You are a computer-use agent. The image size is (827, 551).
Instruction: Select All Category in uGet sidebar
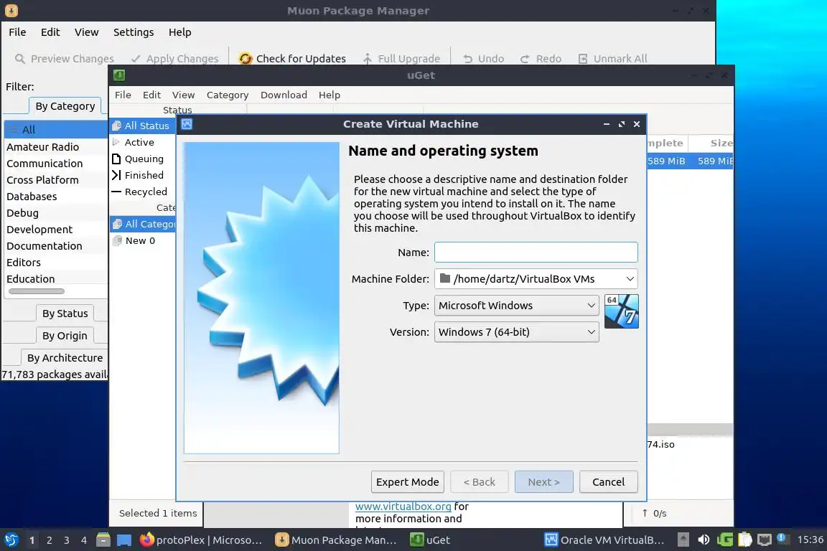(143, 224)
